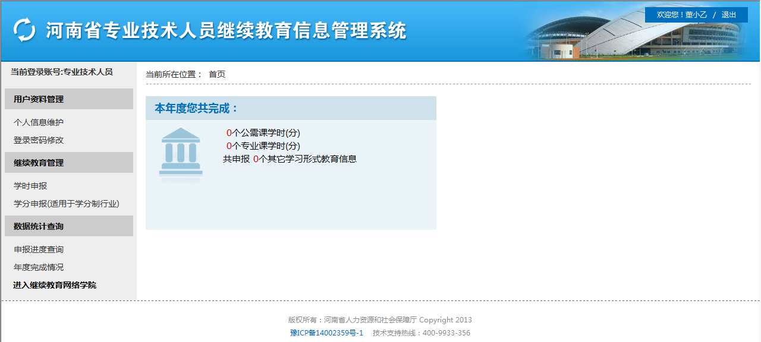The width and height of the screenshot is (761, 342).
Task: Click the 首页 breadcrumb
Action: tap(217, 74)
